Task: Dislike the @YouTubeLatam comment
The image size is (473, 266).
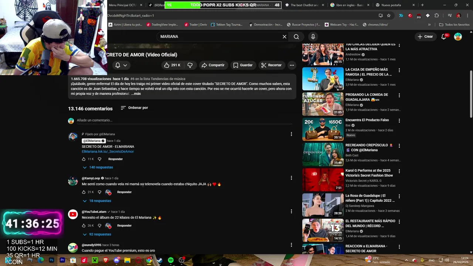Action: 99,226
